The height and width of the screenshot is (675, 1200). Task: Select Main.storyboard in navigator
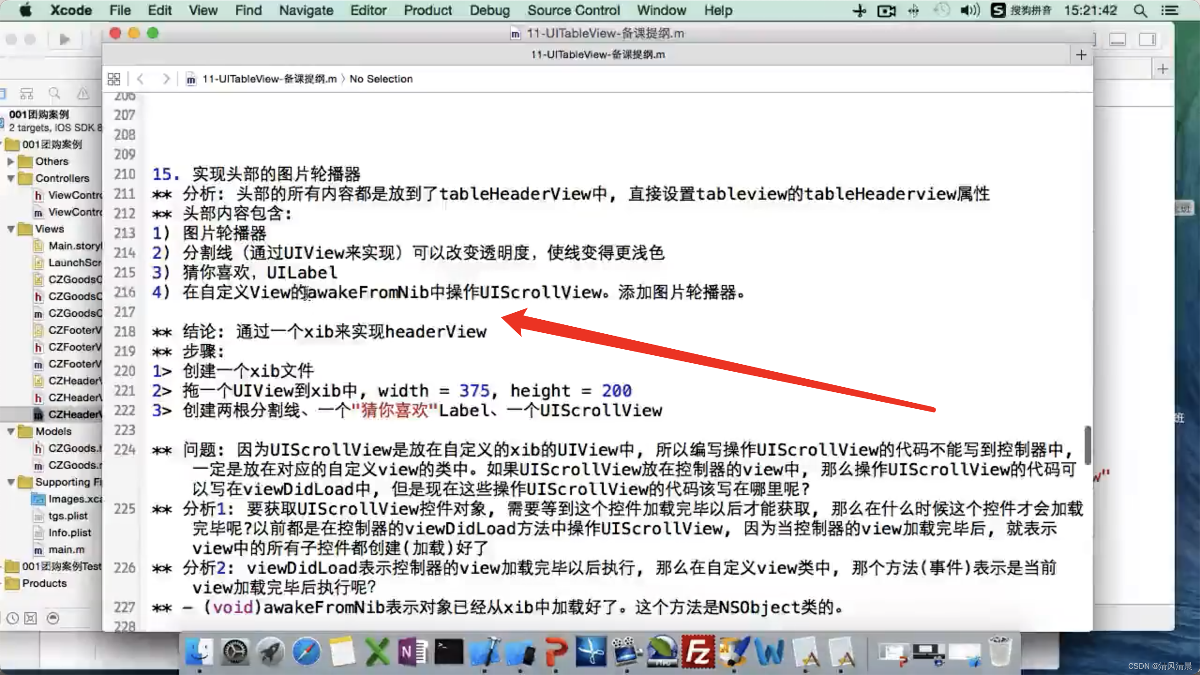tap(68, 246)
